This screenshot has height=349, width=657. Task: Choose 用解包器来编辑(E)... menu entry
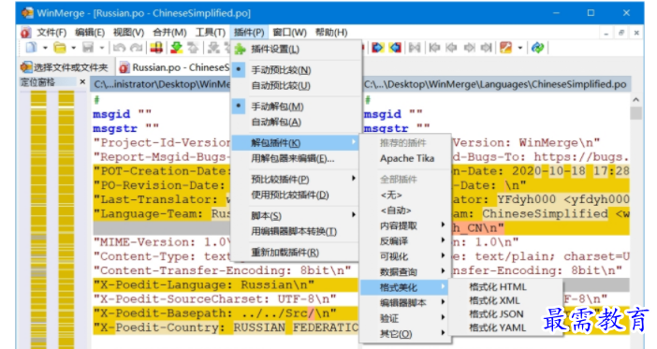pos(296,158)
